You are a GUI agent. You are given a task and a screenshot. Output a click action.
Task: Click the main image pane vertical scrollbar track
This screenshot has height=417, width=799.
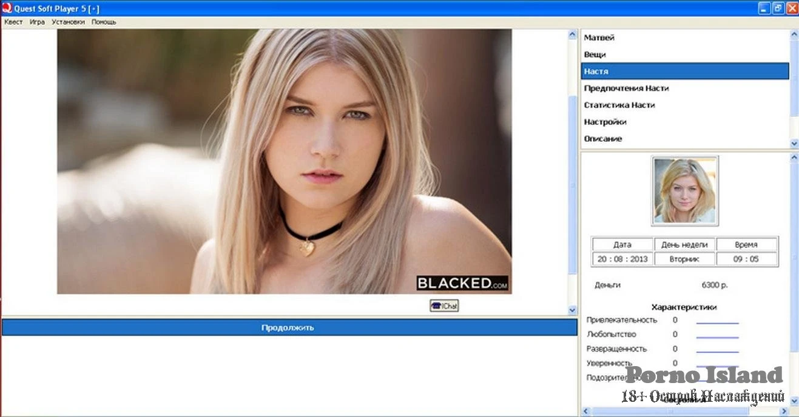571,182
